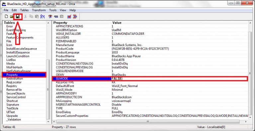Click the horizontal scrollbar thumb in property grid
Image resolution: width=255 pixels, height=131 pixels.
point(148,122)
